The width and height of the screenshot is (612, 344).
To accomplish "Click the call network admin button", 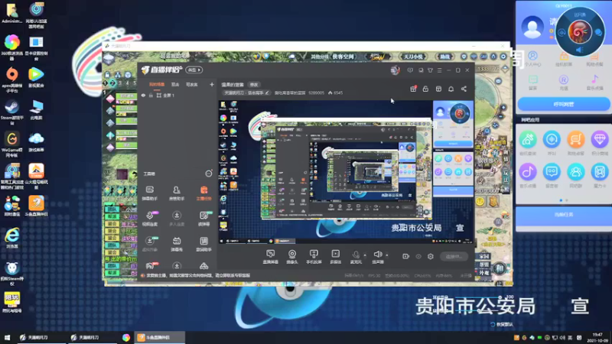I will point(564,104).
